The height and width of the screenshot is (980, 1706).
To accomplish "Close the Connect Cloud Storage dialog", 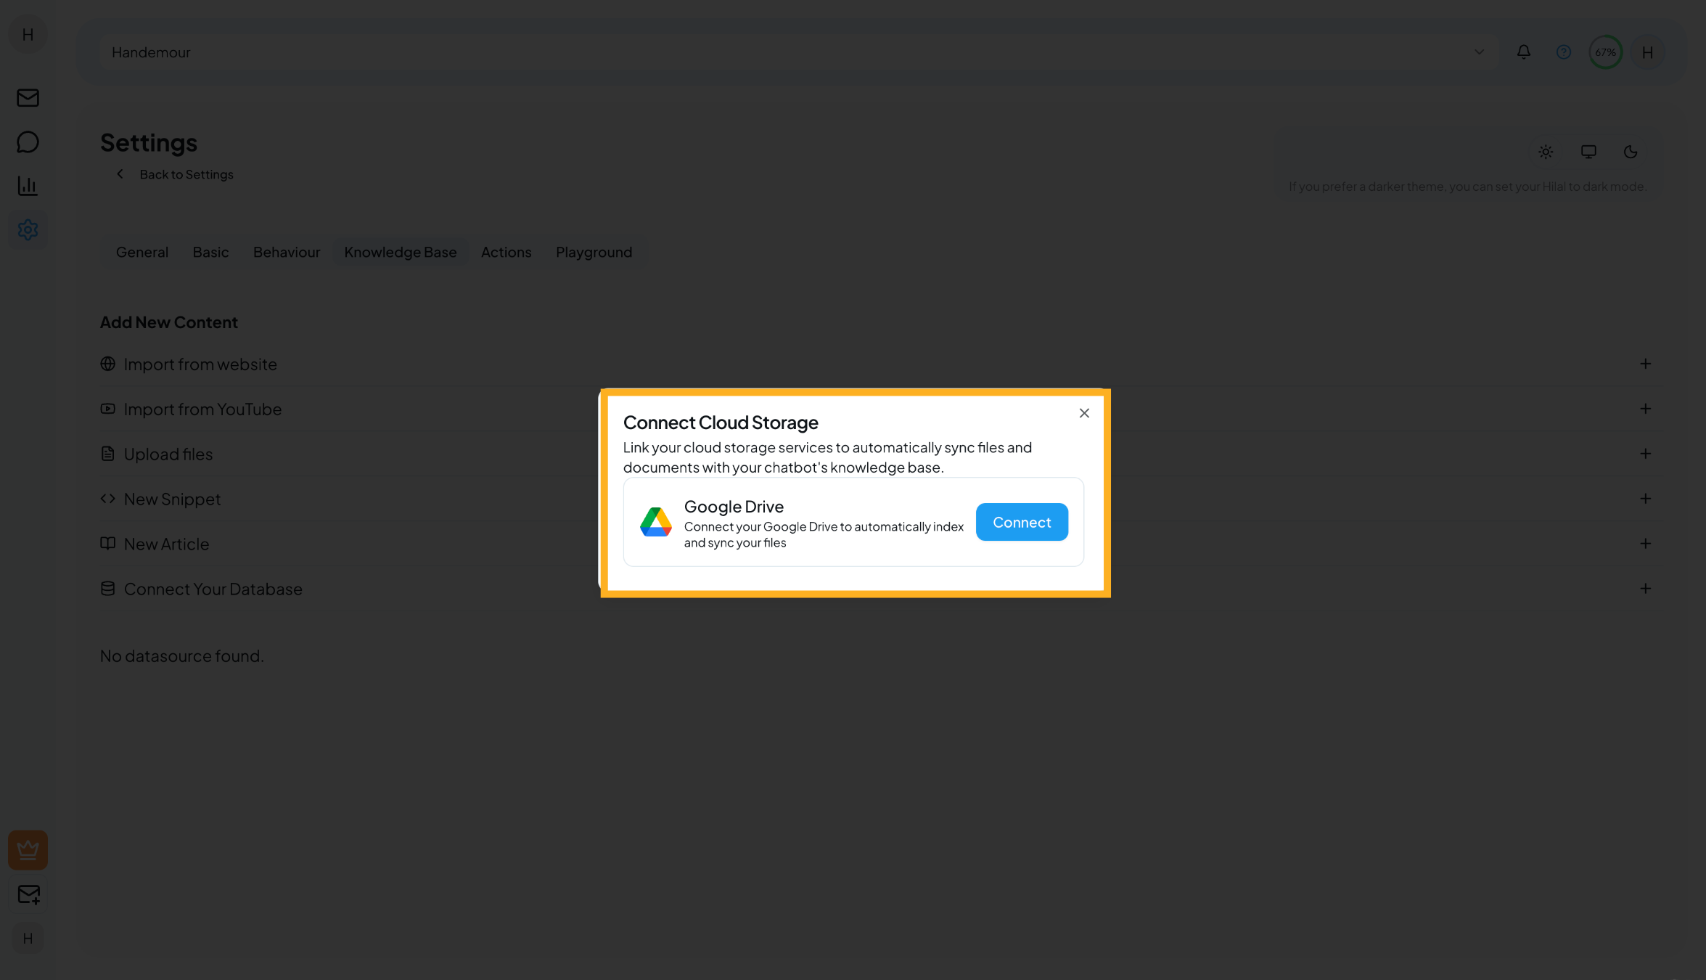I will 1084,413.
